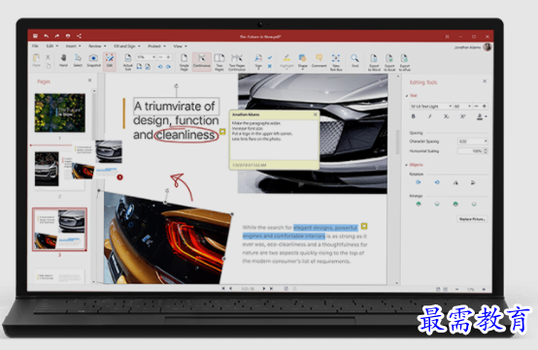Toggle Bold formatting
The width and height of the screenshot is (538, 350).
point(413,116)
